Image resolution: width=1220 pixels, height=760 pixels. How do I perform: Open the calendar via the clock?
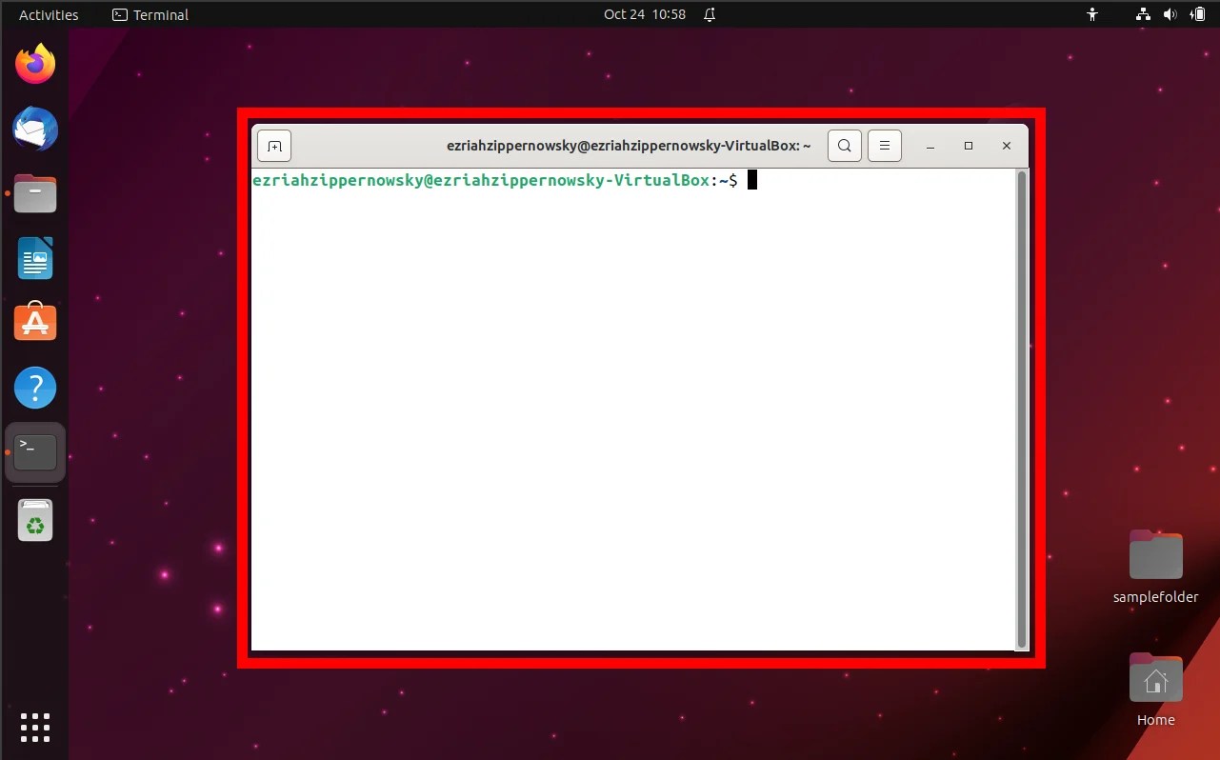tap(645, 14)
